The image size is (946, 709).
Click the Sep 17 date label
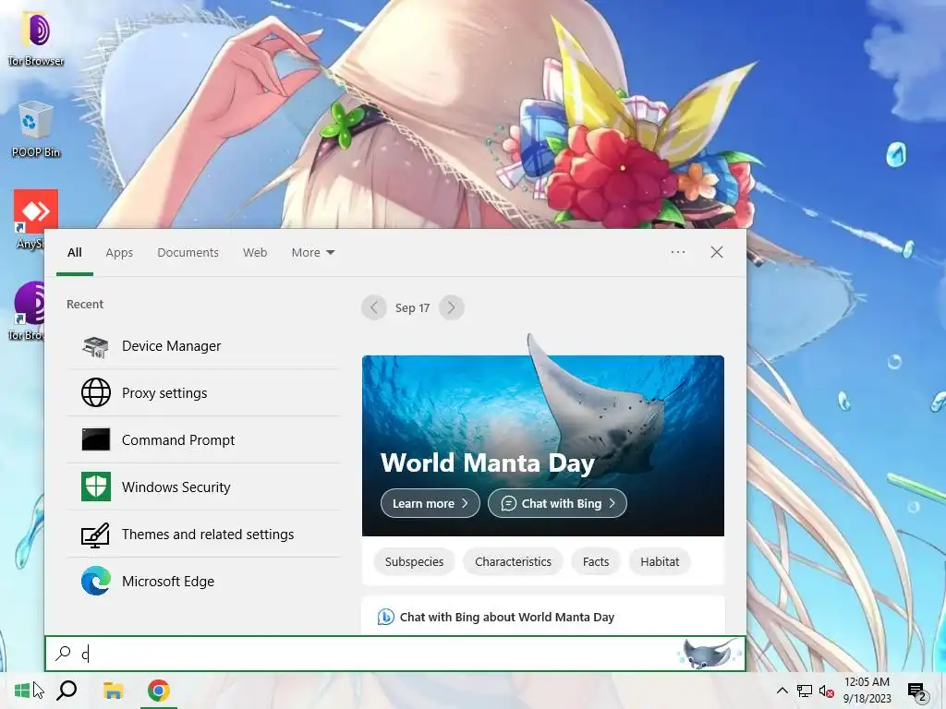tap(413, 308)
